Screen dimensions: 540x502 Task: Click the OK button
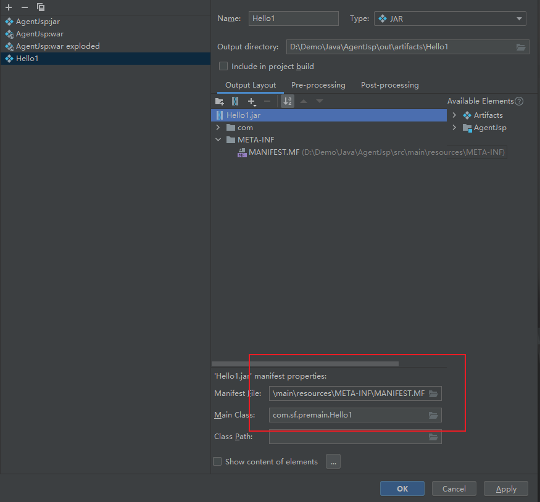pyautogui.click(x=402, y=488)
